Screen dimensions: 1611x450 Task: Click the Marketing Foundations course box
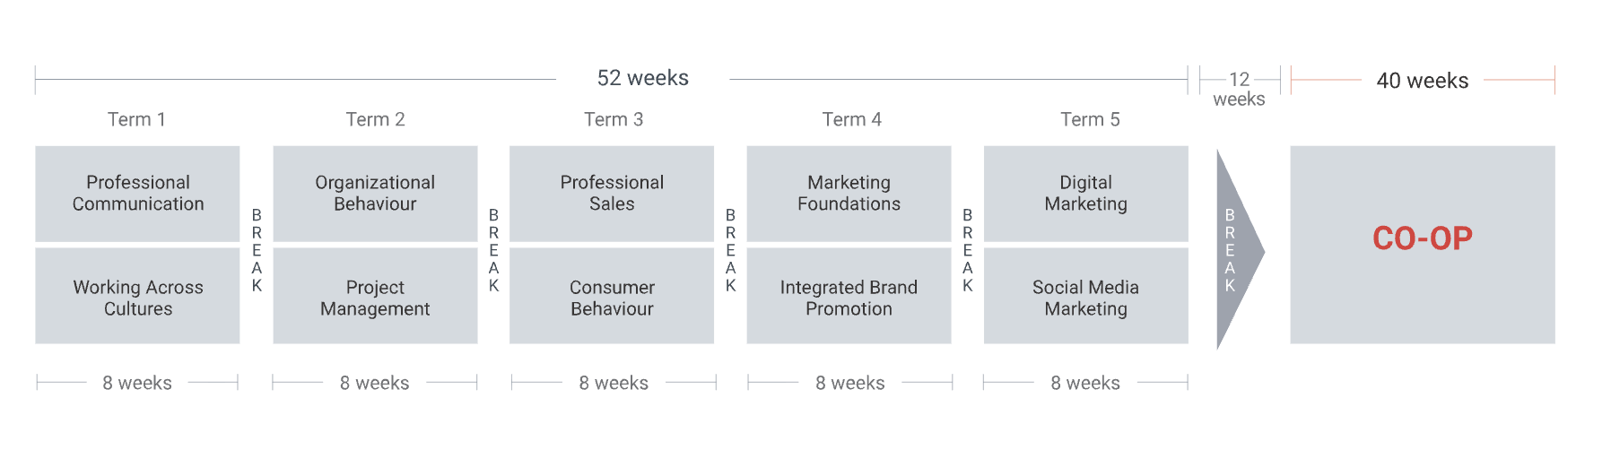pos(849,194)
